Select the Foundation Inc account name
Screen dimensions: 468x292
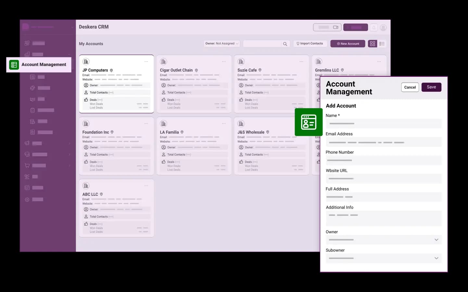(x=96, y=132)
